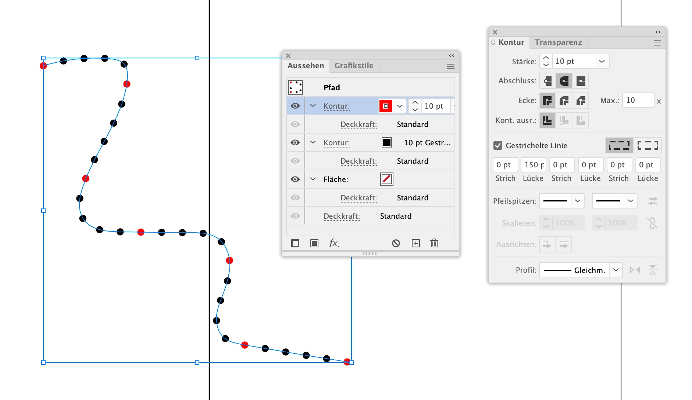The width and height of the screenshot is (692, 400).
Task: Choose the bevel join Ecke icon
Action: coord(581,101)
